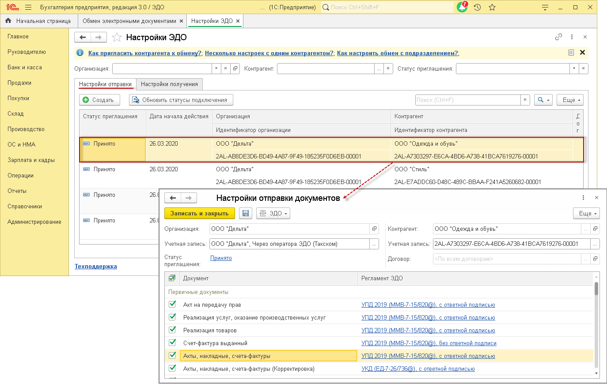The image size is (607, 384).
Task: Open the search magnifier dropdown
Action: click(543, 100)
